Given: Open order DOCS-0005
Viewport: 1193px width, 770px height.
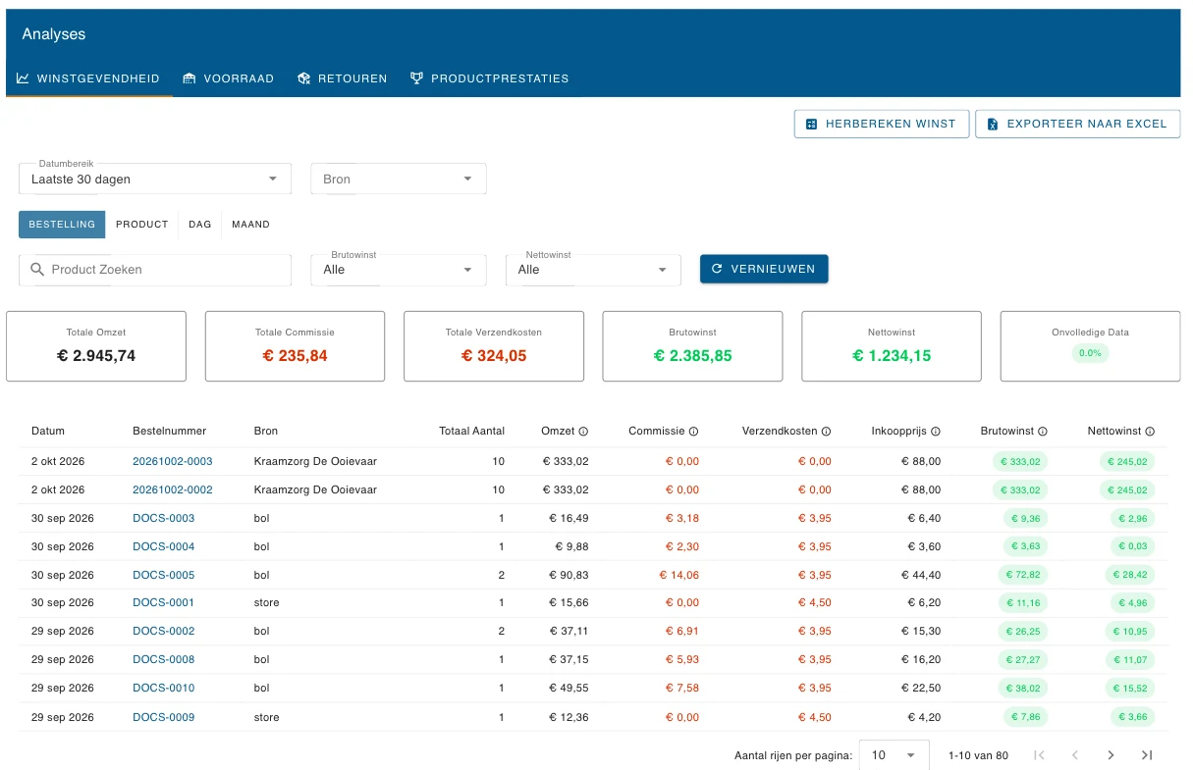Looking at the screenshot, I should [164, 575].
